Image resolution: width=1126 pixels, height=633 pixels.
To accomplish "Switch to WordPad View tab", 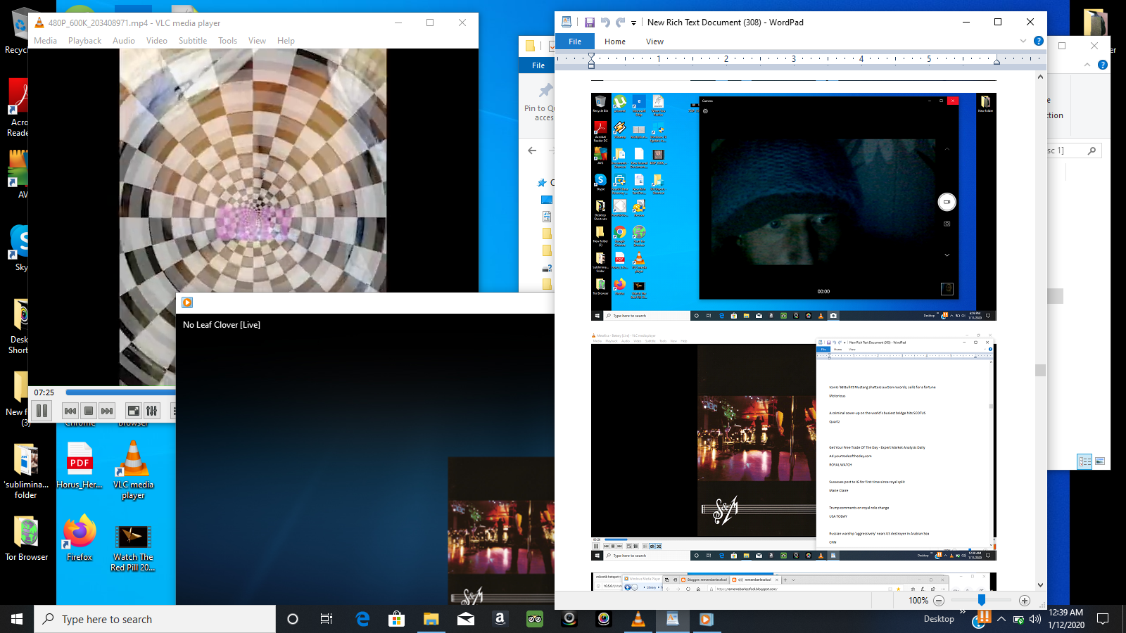I will pyautogui.click(x=654, y=41).
